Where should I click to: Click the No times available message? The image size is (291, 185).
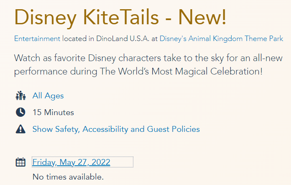[x=68, y=177]
